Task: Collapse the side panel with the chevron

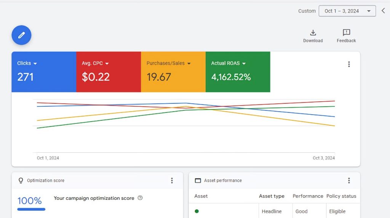Action: coord(383,11)
